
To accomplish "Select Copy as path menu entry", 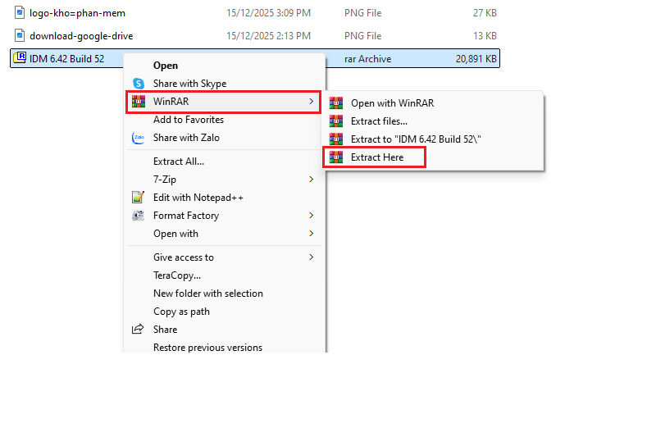I will click(181, 312).
